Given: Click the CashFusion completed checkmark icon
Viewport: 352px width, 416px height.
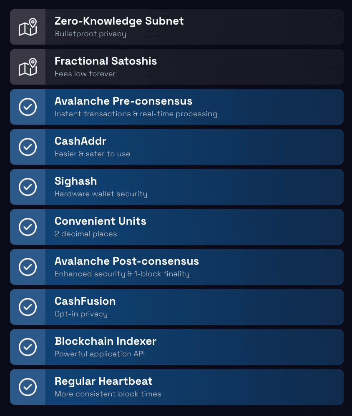Looking at the screenshot, I should pos(28,307).
